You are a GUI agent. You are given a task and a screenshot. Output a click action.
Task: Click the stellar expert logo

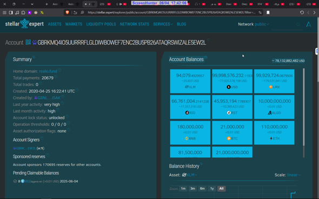24,24
